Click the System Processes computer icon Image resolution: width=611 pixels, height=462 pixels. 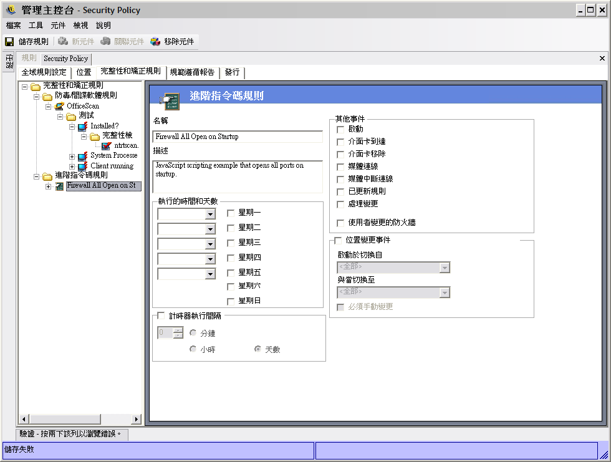tap(82, 156)
